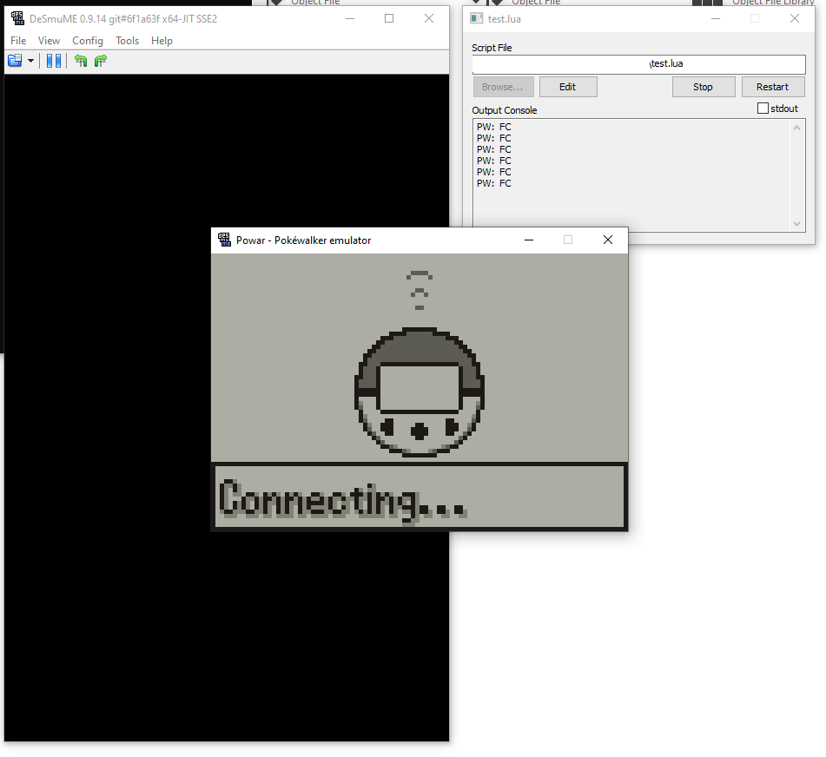Click the Pokéwalker right button on screen
This screenshot has height=757, width=826.
(x=452, y=427)
